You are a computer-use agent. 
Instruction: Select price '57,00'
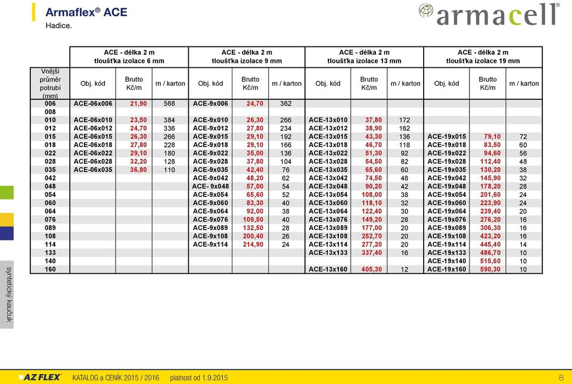(x=254, y=186)
